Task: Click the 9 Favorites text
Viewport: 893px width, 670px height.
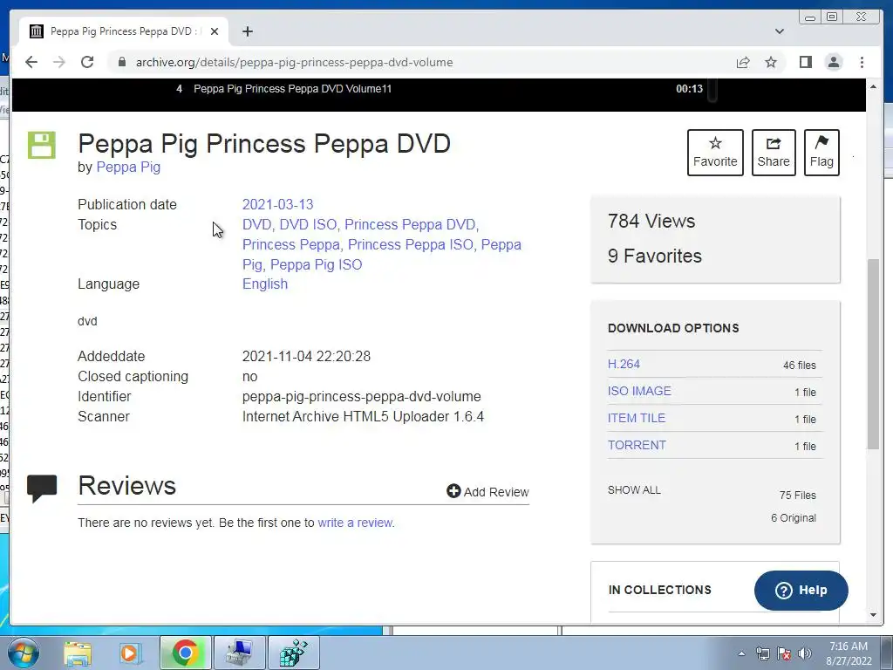Action: (654, 256)
